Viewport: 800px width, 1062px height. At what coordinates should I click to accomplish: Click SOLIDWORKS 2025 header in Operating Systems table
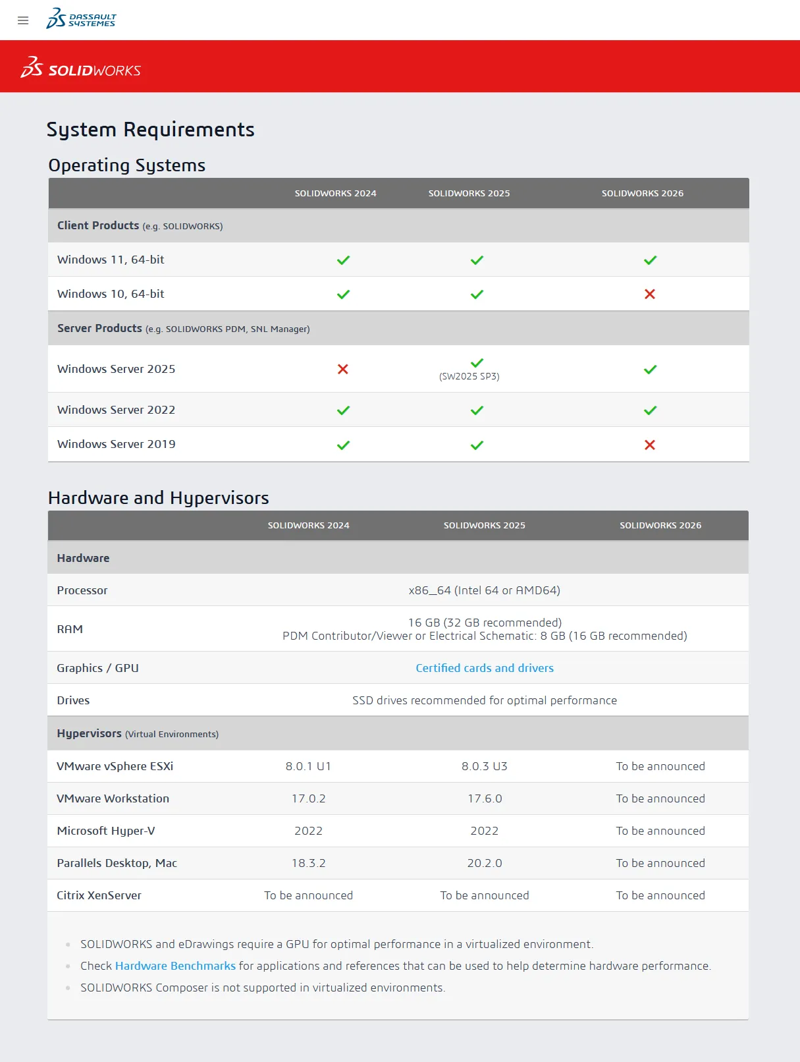pyautogui.click(x=469, y=193)
